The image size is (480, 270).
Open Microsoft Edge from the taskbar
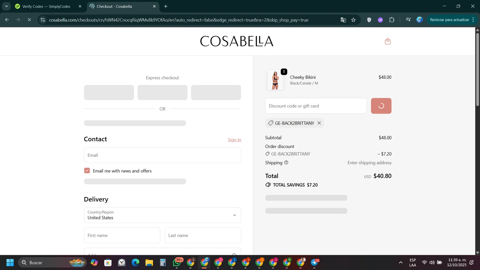pos(135,263)
